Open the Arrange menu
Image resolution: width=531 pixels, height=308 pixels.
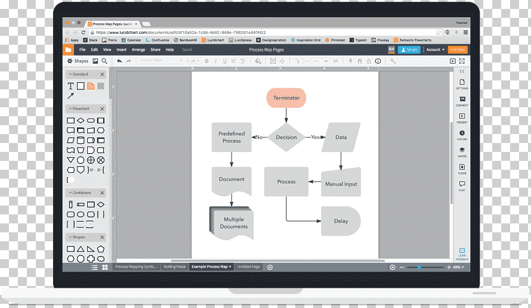138,49
